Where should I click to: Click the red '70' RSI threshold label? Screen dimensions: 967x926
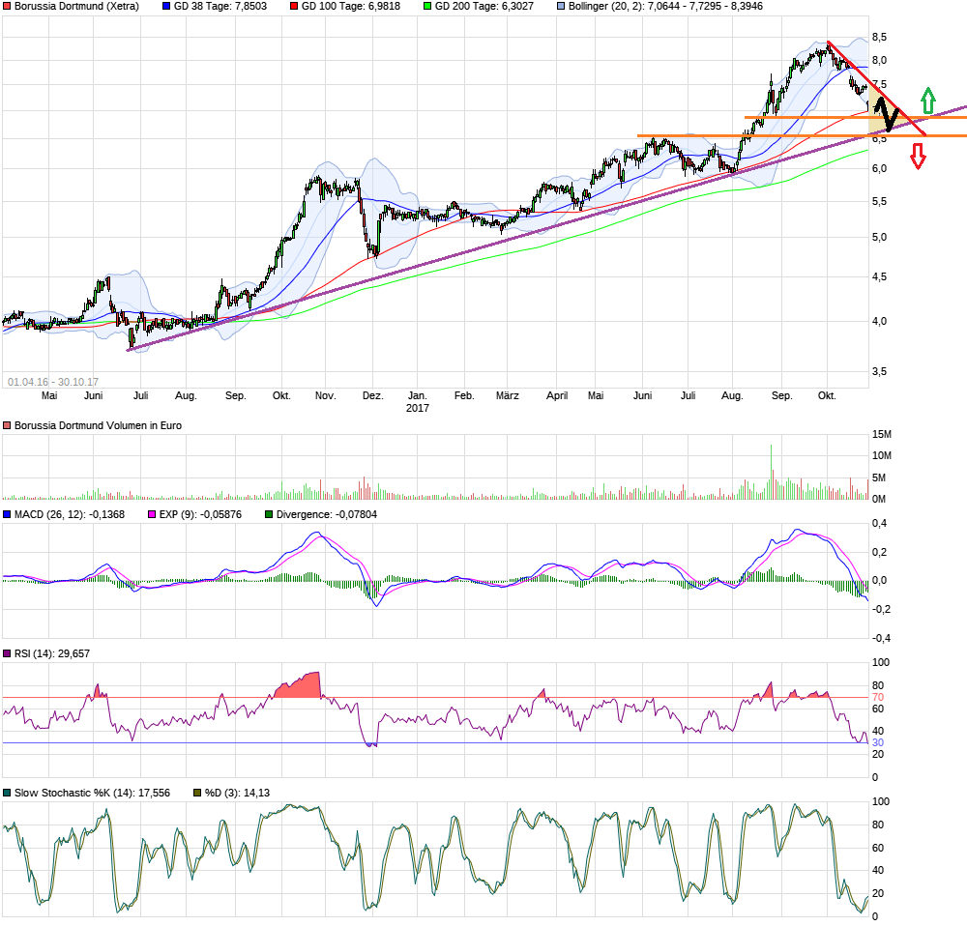coord(878,697)
